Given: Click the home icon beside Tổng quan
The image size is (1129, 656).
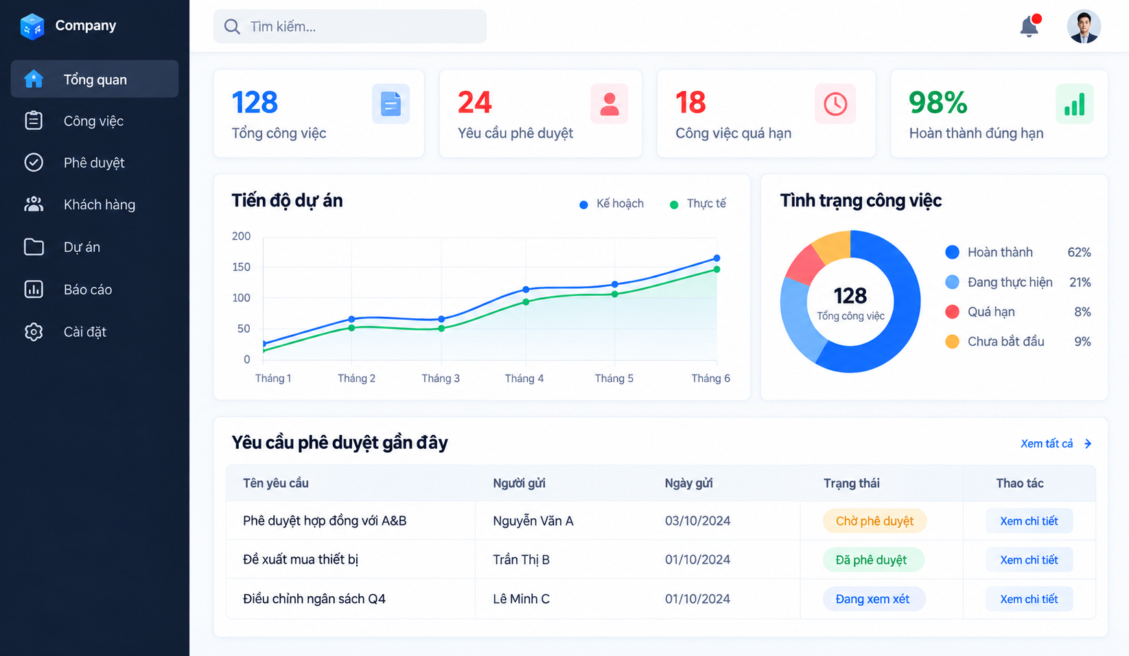Looking at the screenshot, I should [x=34, y=79].
